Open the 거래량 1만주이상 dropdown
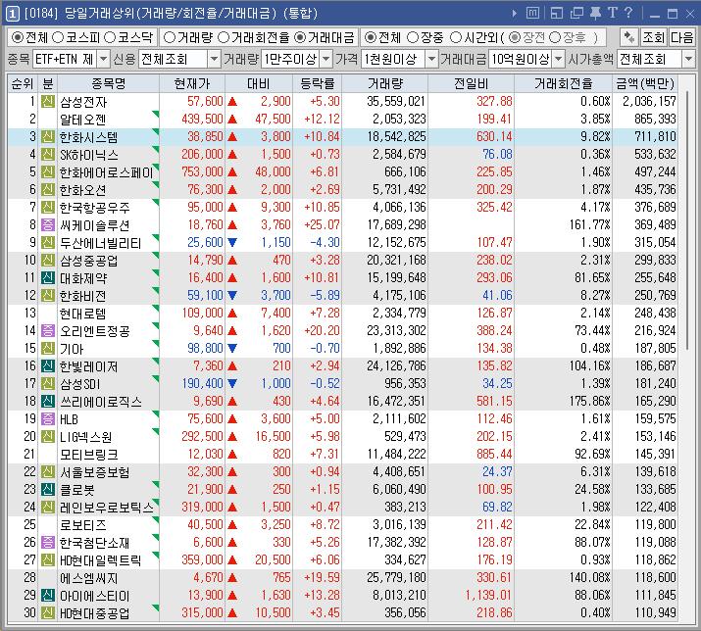This screenshot has width=701, height=631. [326, 59]
